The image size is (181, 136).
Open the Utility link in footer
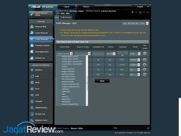point(80,128)
